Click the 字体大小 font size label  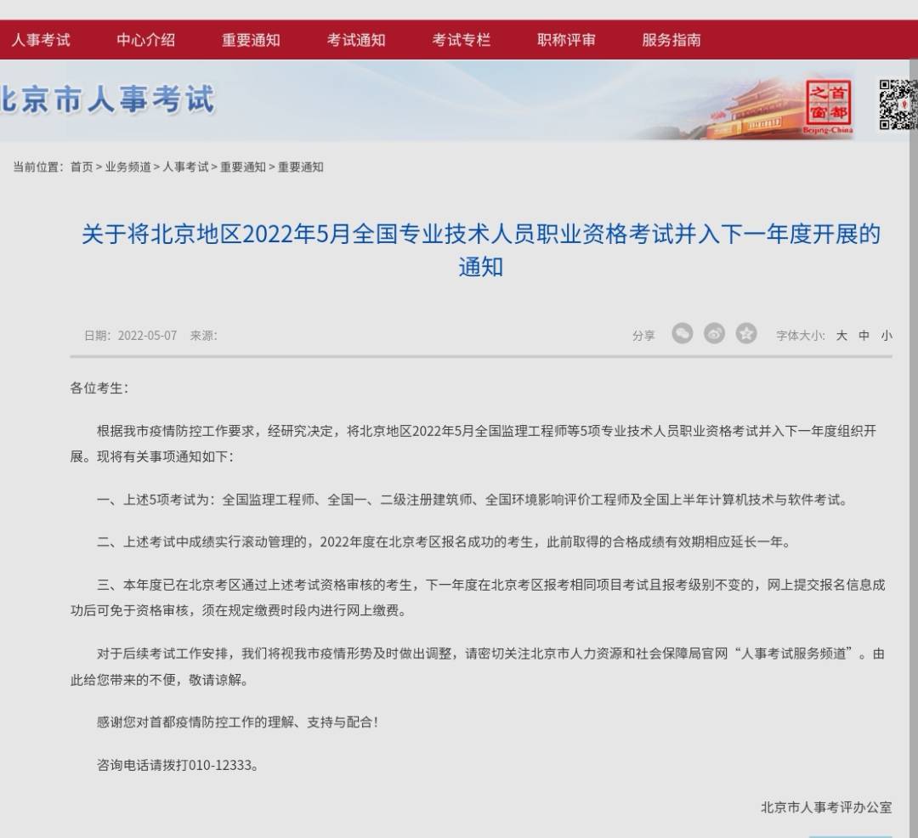(x=800, y=335)
